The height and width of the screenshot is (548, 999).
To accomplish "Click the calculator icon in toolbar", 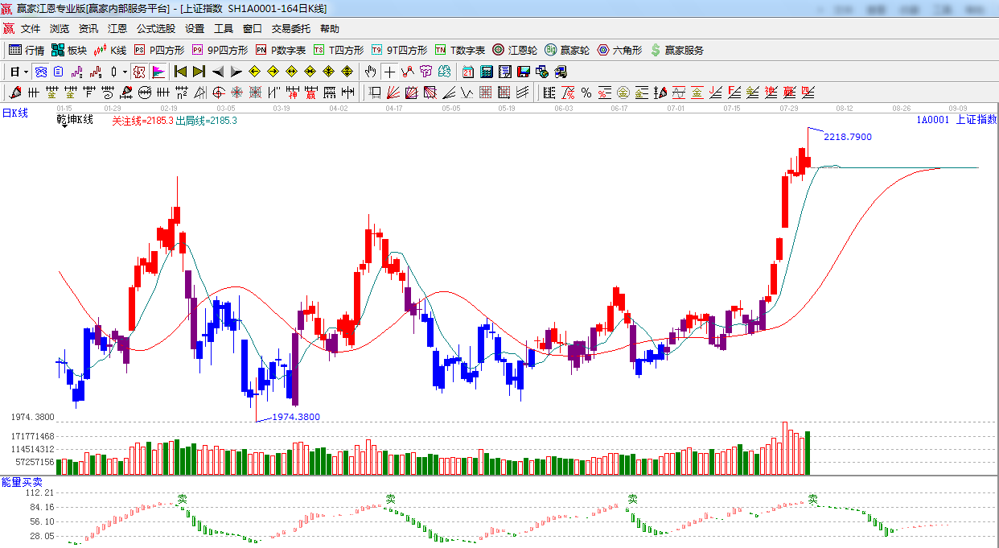I will [x=486, y=72].
